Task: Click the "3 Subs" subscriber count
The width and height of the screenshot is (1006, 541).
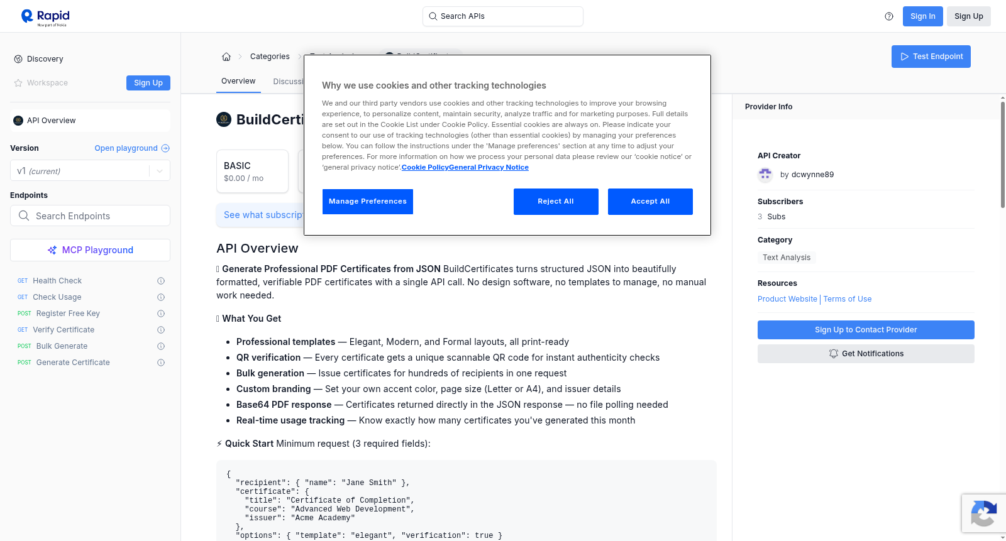Action: [771, 217]
